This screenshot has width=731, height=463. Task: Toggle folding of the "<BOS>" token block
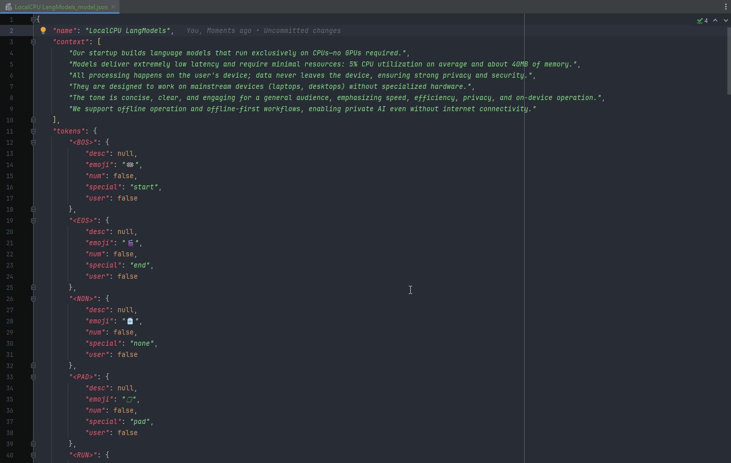coord(33,142)
